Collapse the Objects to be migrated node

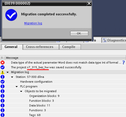coord(21,91)
